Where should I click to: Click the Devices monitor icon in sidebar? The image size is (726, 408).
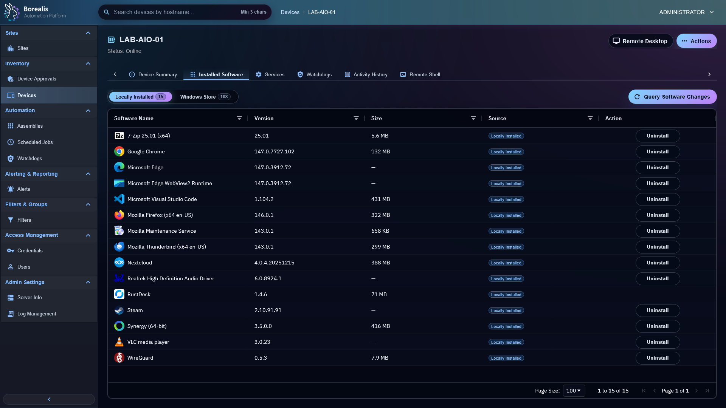(11, 96)
